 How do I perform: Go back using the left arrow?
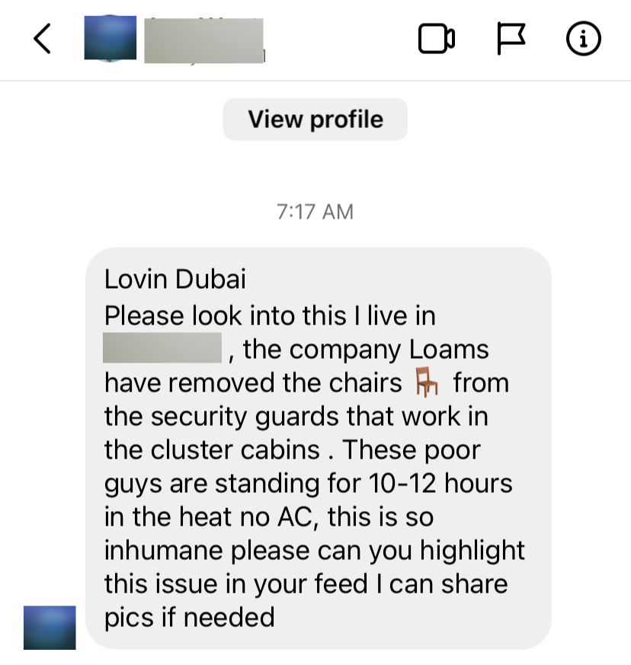[x=43, y=39]
